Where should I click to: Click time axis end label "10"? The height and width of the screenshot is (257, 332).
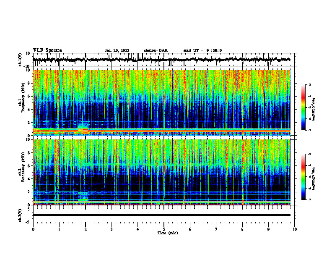[x=295, y=229]
